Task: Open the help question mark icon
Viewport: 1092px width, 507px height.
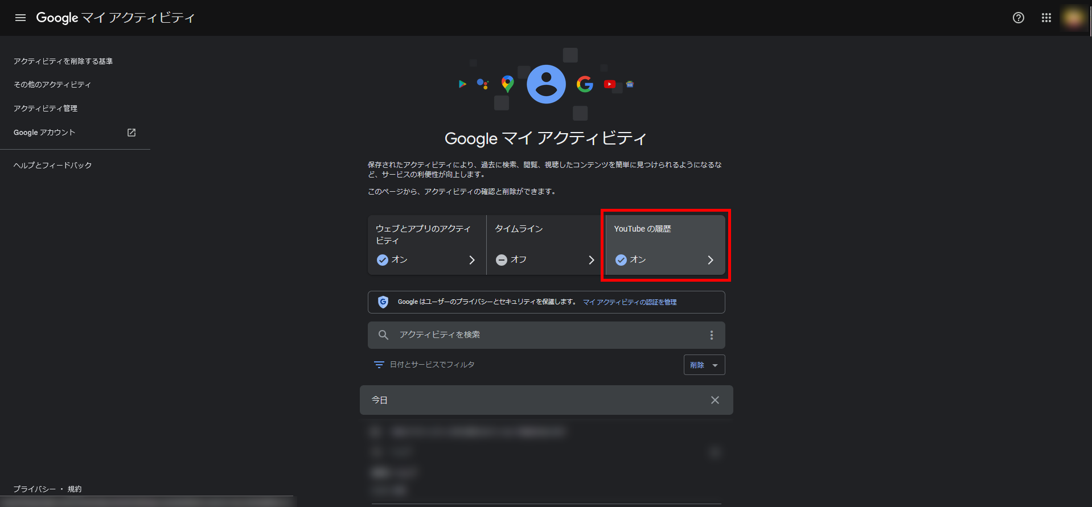Action: [1019, 18]
